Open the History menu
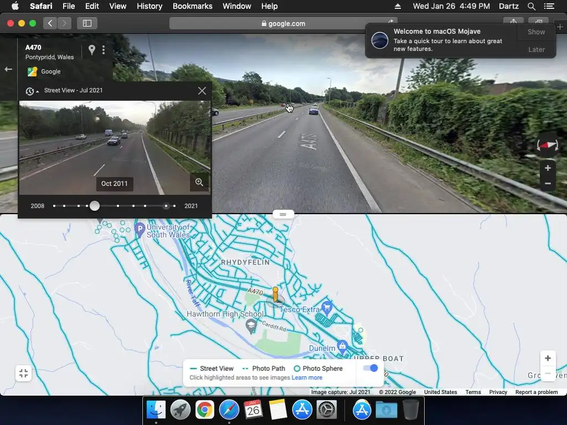Viewport: 567px width, 425px height. click(x=150, y=6)
